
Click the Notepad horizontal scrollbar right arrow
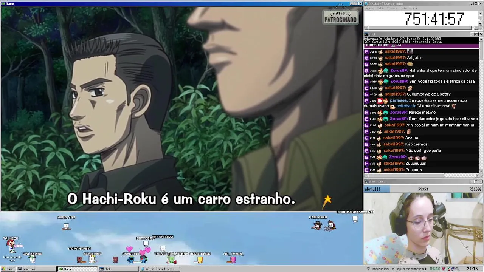pos(476,28)
